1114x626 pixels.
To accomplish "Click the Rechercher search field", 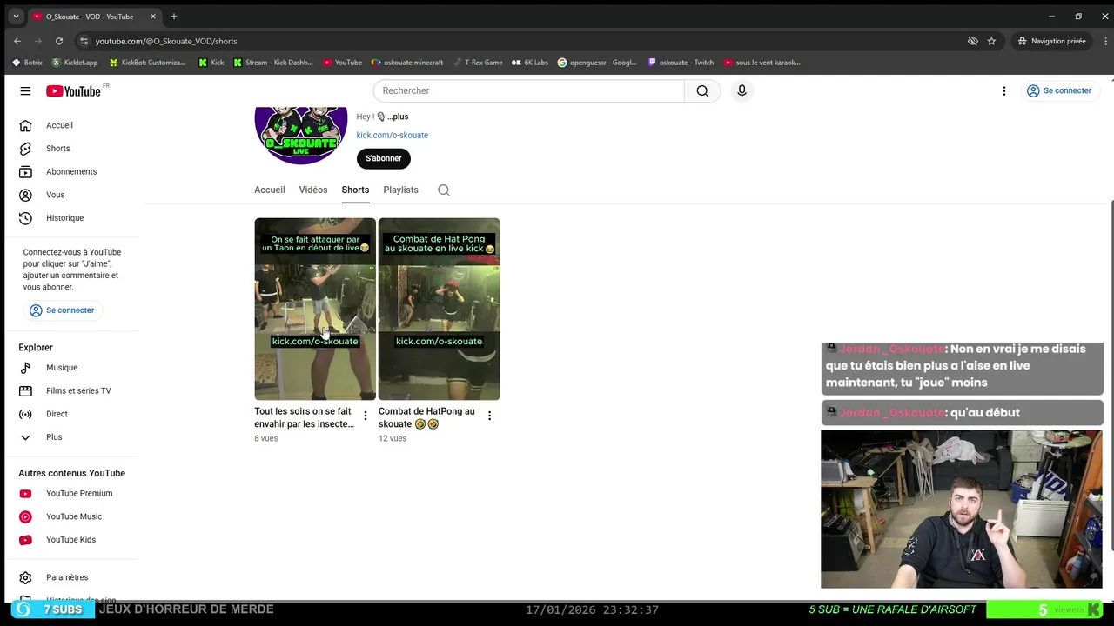I will [x=528, y=90].
